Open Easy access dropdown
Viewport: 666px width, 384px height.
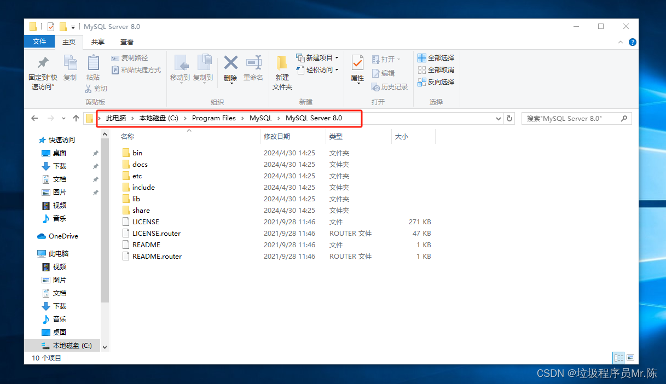[x=317, y=69]
